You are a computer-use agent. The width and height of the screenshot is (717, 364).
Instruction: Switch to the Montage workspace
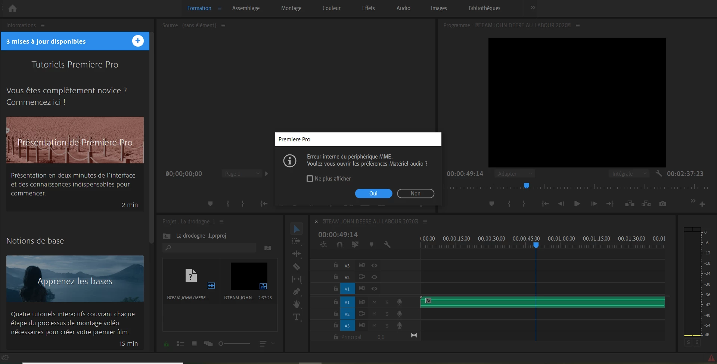click(291, 8)
